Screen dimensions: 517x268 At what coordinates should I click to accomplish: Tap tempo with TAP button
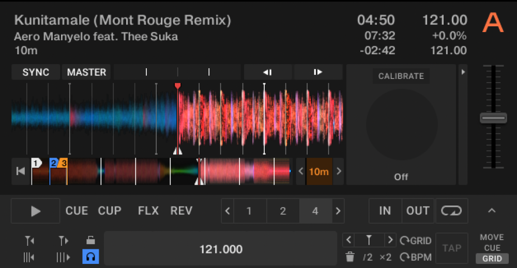click(452, 248)
